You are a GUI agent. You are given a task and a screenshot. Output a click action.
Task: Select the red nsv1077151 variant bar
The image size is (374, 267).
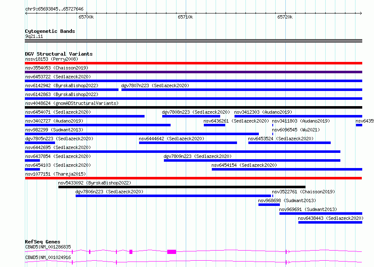point(193,178)
